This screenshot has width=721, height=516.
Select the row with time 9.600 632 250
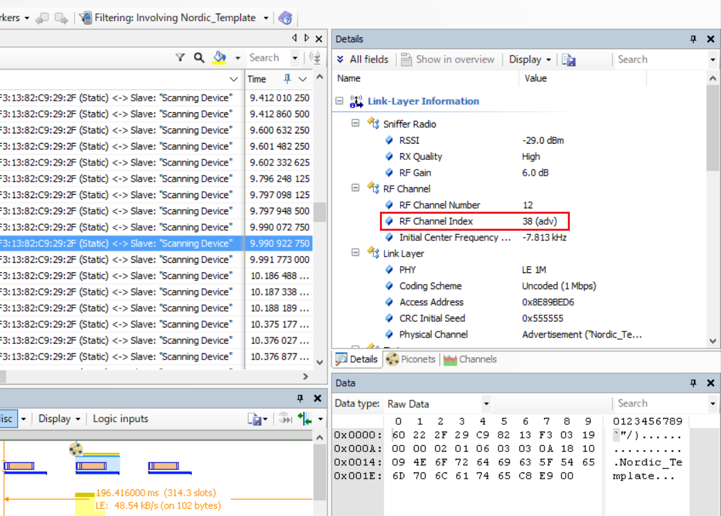click(x=157, y=130)
